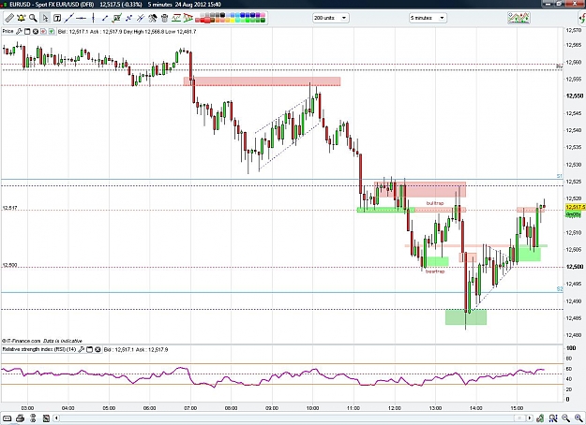Click the zoom out magnifier at bottom right
586x425 pixels.
click(565, 418)
